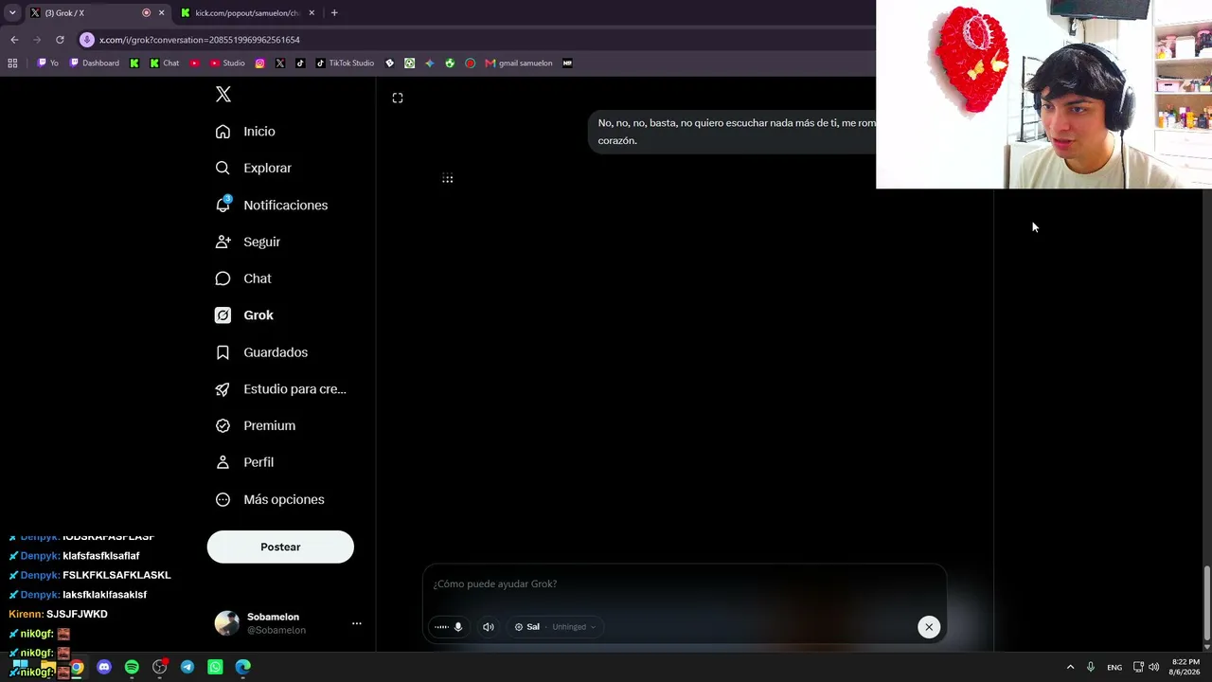Expand Más opciones menu

[x=270, y=499]
